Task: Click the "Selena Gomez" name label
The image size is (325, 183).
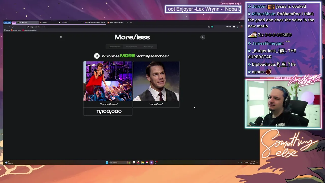Action: point(109,104)
